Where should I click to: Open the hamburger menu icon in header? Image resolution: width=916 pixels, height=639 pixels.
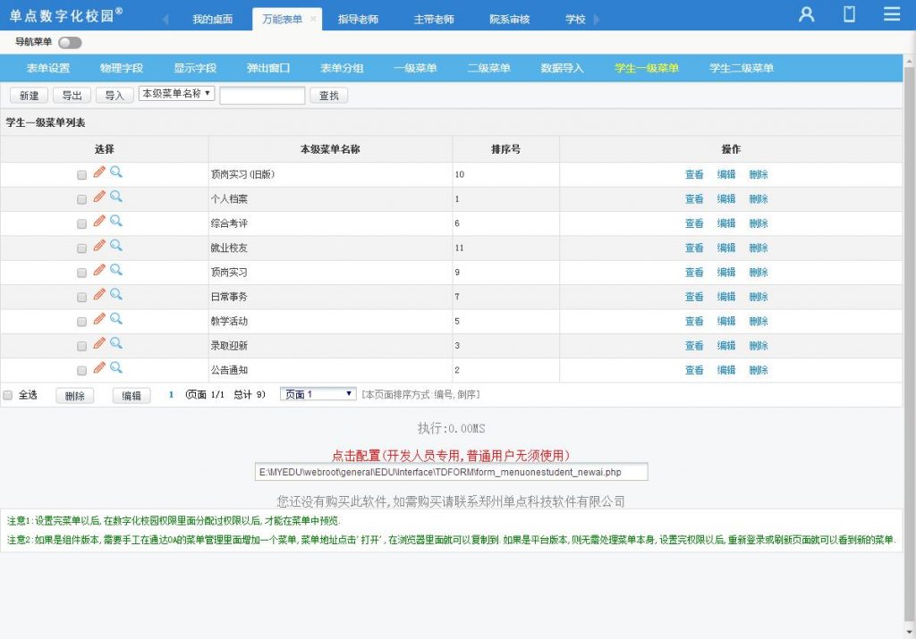tap(892, 14)
